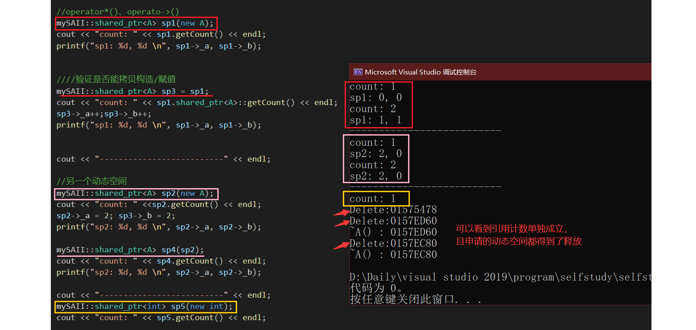696x330 pixels.
Task: Click the sp1.getCount() cout statement
Action: click(161, 34)
